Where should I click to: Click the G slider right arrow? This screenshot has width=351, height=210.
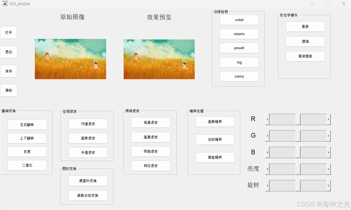point(329,136)
